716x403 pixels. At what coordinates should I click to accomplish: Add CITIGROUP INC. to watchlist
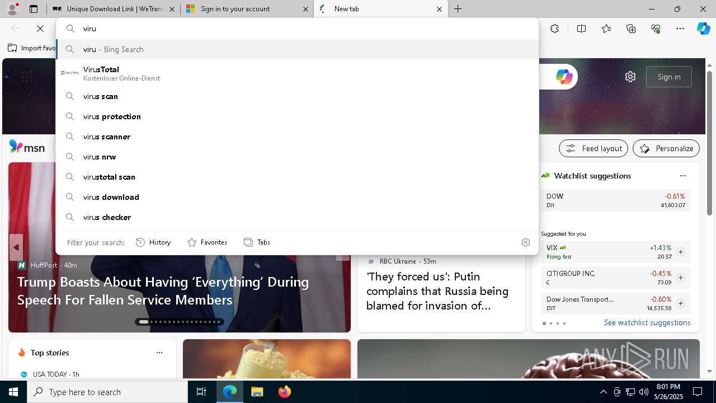[680, 278]
